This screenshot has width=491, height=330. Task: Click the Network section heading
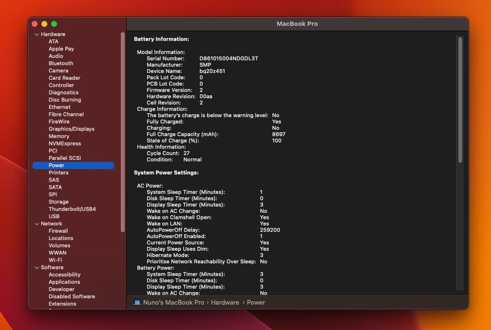(x=52, y=224)
